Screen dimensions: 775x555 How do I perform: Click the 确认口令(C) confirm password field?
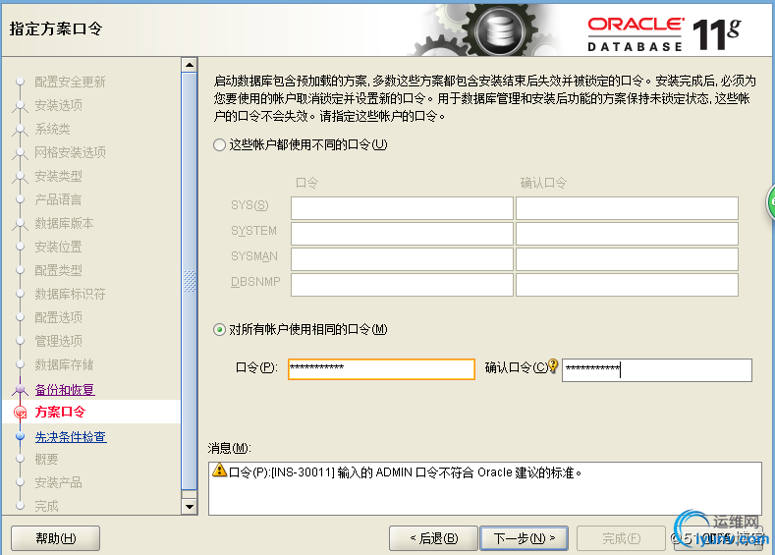[x=657, y=369]
